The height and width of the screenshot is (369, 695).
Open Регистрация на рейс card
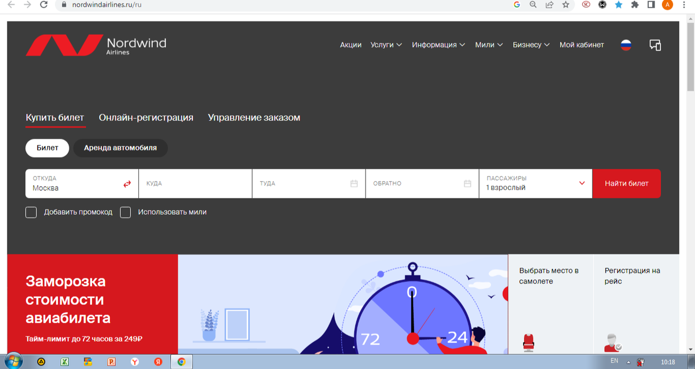pyautogui.click(x=636, y=304)
